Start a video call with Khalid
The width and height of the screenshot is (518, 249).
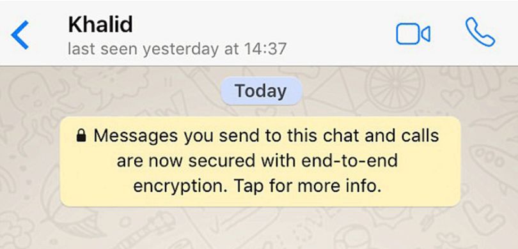point(413,34)
